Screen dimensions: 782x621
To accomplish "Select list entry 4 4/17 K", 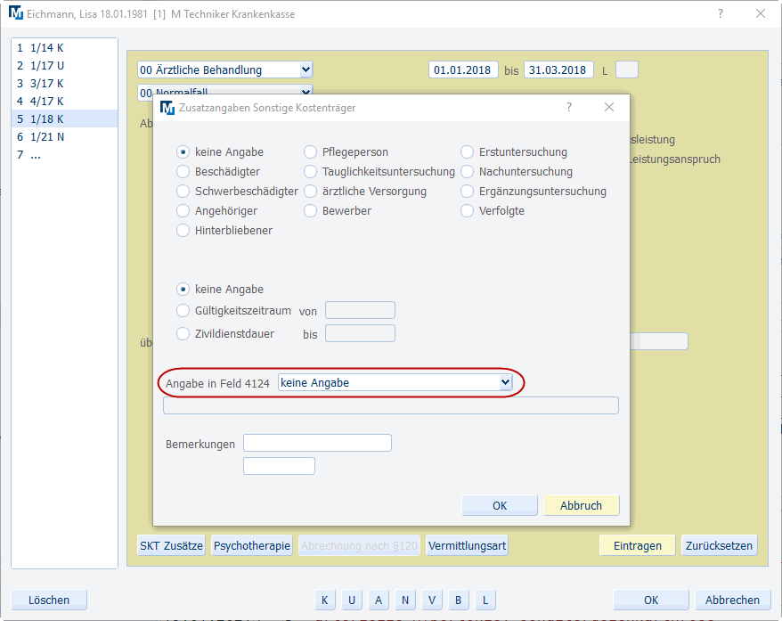I will [x=64, y=102].
